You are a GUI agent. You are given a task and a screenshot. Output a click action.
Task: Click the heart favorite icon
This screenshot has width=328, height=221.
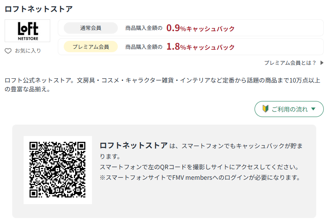8,51
